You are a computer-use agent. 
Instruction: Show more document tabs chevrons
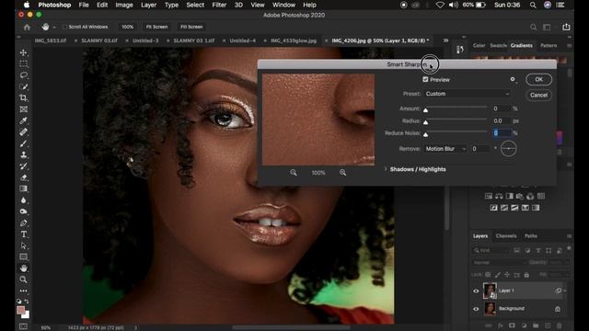coord(445,40)
